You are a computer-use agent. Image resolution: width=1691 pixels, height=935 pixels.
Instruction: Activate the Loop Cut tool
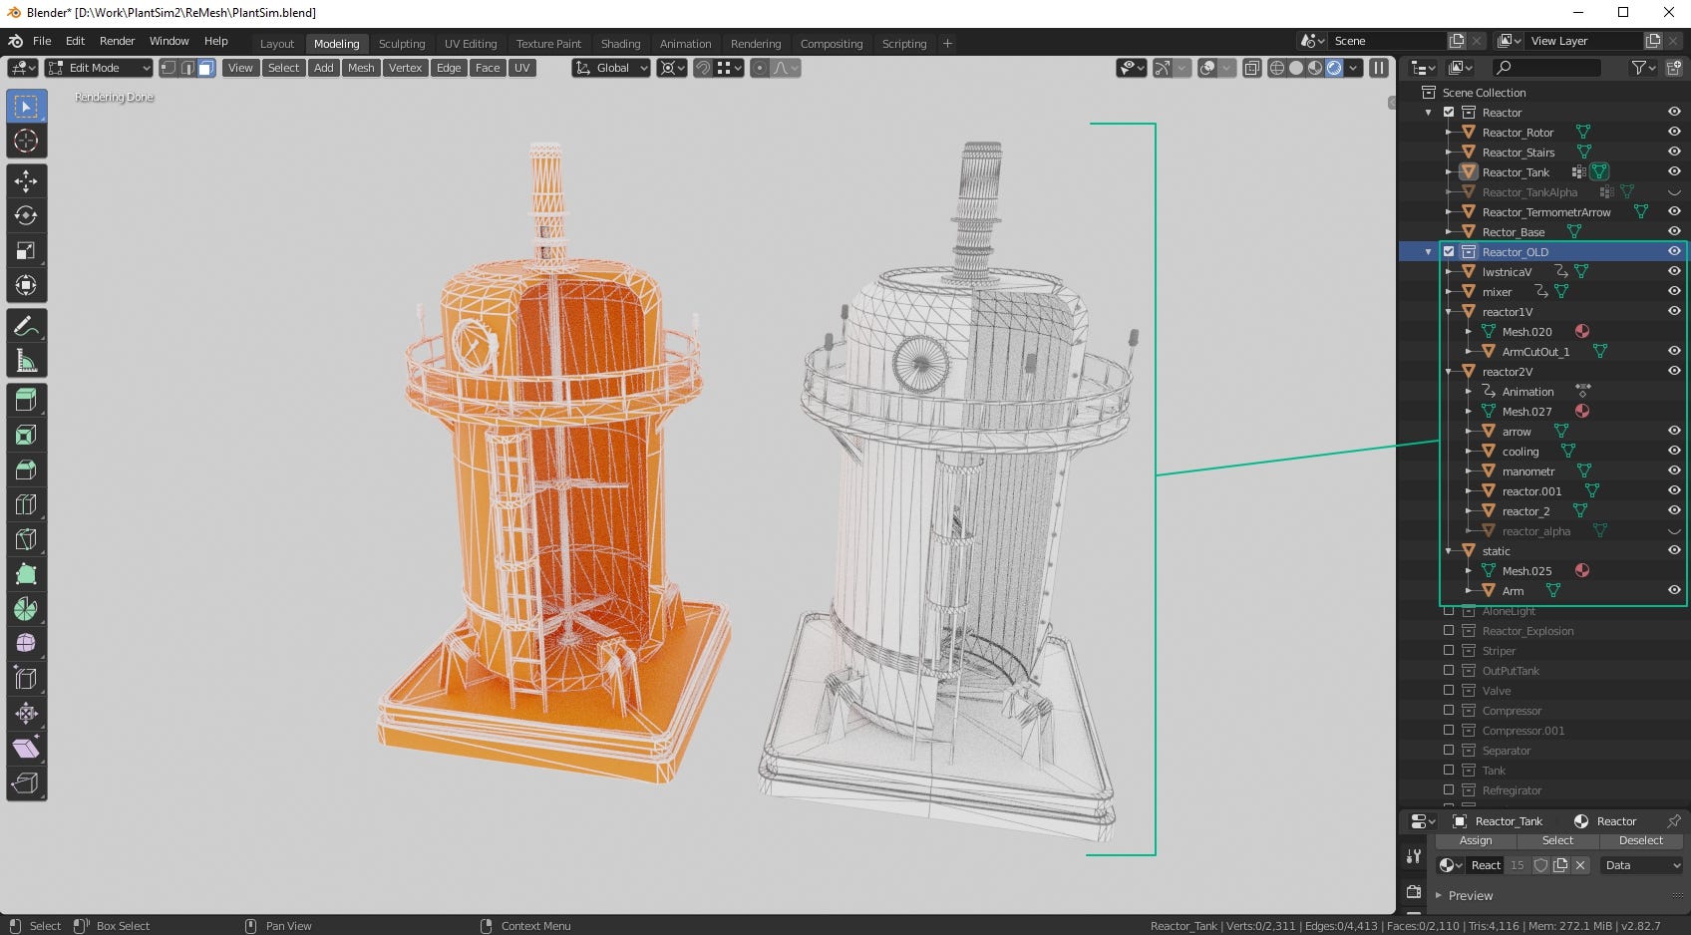26,504
